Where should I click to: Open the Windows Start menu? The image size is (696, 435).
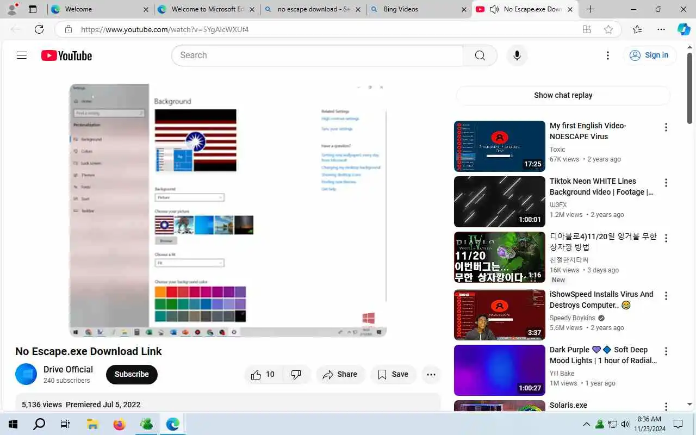[x=13, y=424]
